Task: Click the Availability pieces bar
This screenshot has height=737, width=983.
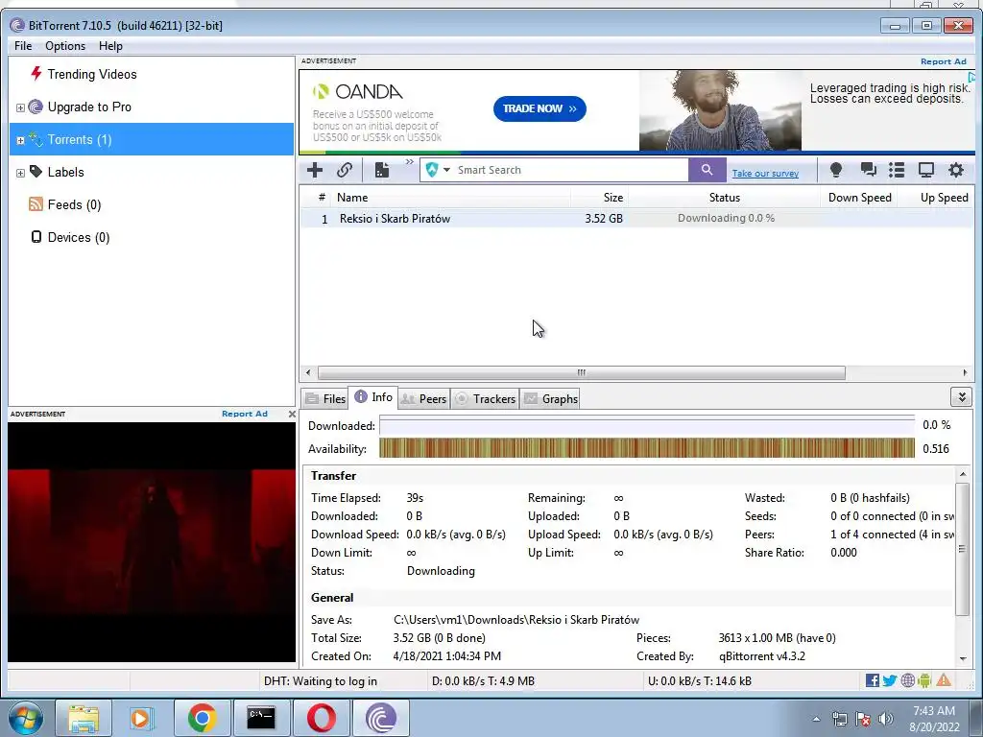Action: (x=646, y=448)
